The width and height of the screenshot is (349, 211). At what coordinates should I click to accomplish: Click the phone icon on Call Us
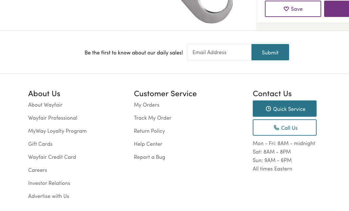(x=276, y=128)
